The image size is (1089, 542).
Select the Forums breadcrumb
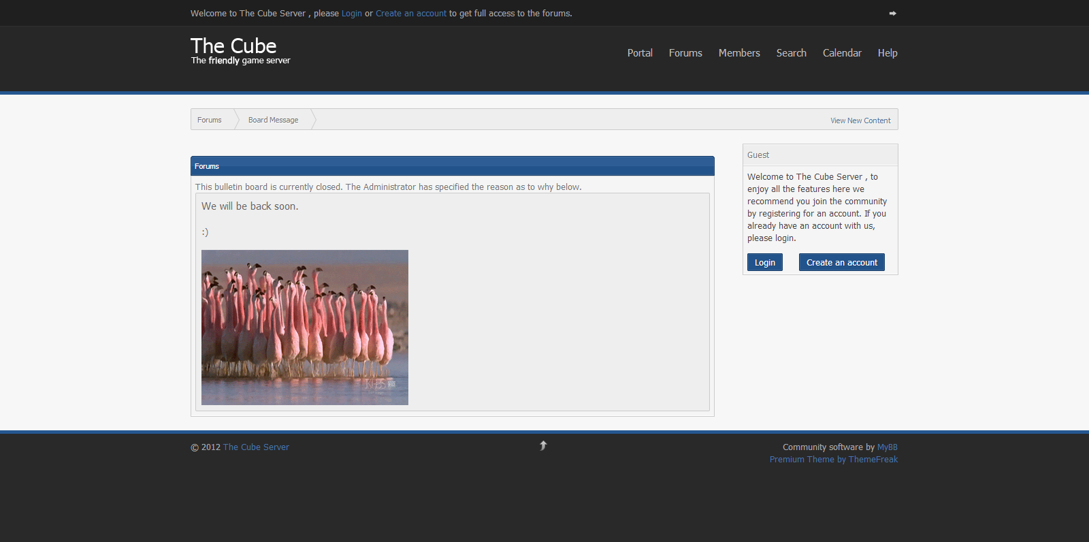click(x=210, y=120)
